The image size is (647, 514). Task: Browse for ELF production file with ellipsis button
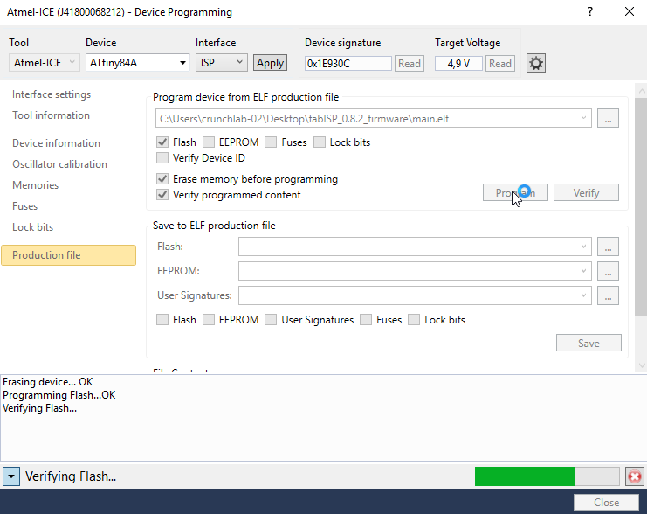(608, 119)
